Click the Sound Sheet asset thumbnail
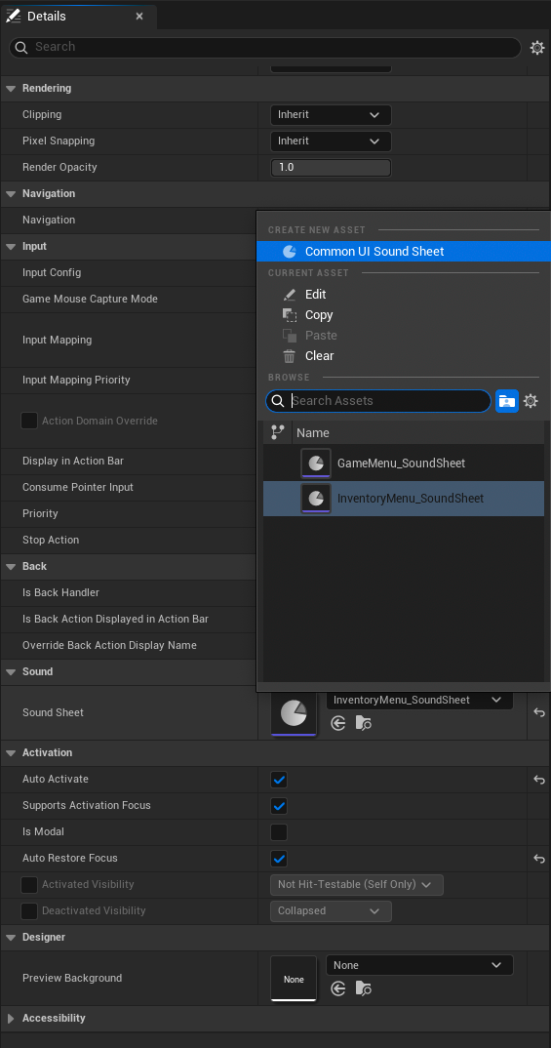The image size is (551, 1048). coord(294,714)
